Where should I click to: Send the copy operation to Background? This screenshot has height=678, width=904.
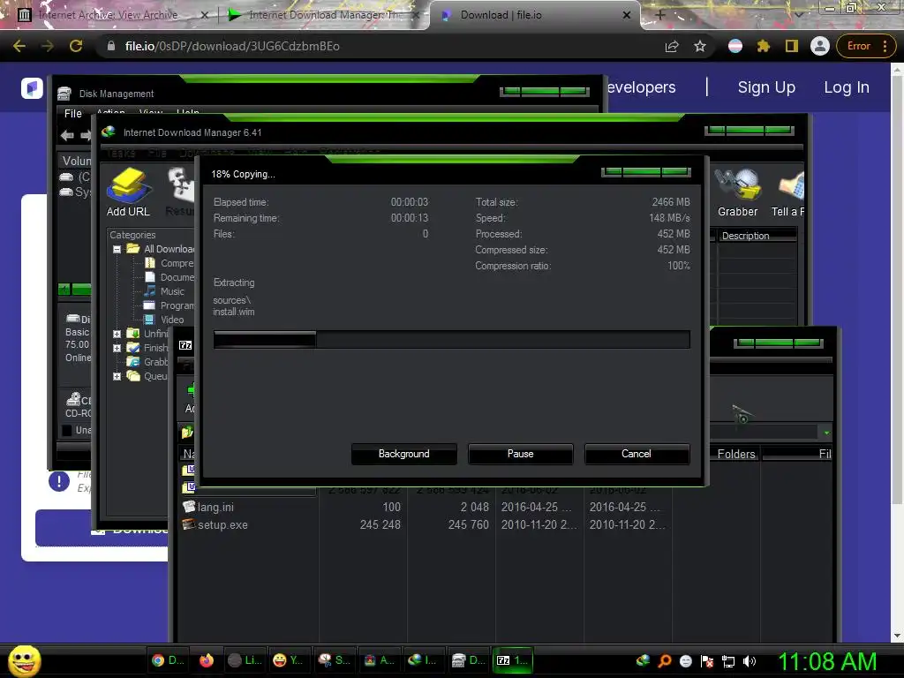[x=403, y=454]
